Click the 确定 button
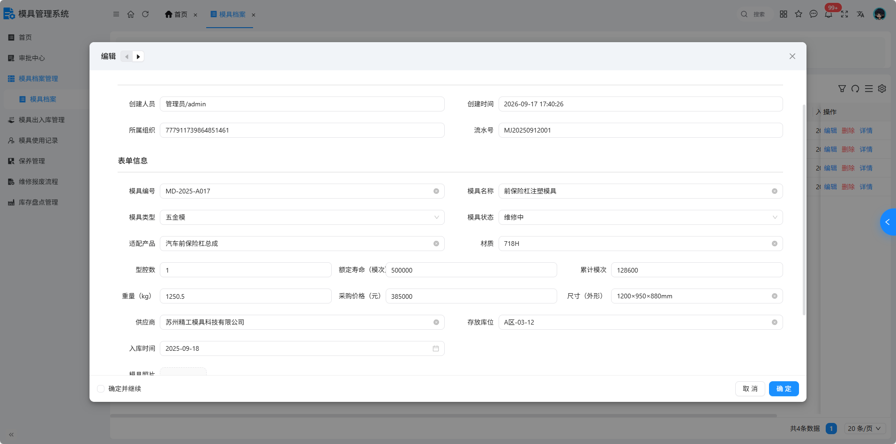This screenshot has height=444, width=896. pyautogui.click(x=784, y=389)
